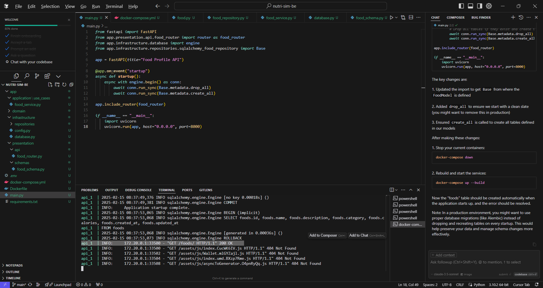The width and height of the screenshot is (543, 288).
Task: Switch to docker-compose.yml editor tab
Action: point(137,18)
